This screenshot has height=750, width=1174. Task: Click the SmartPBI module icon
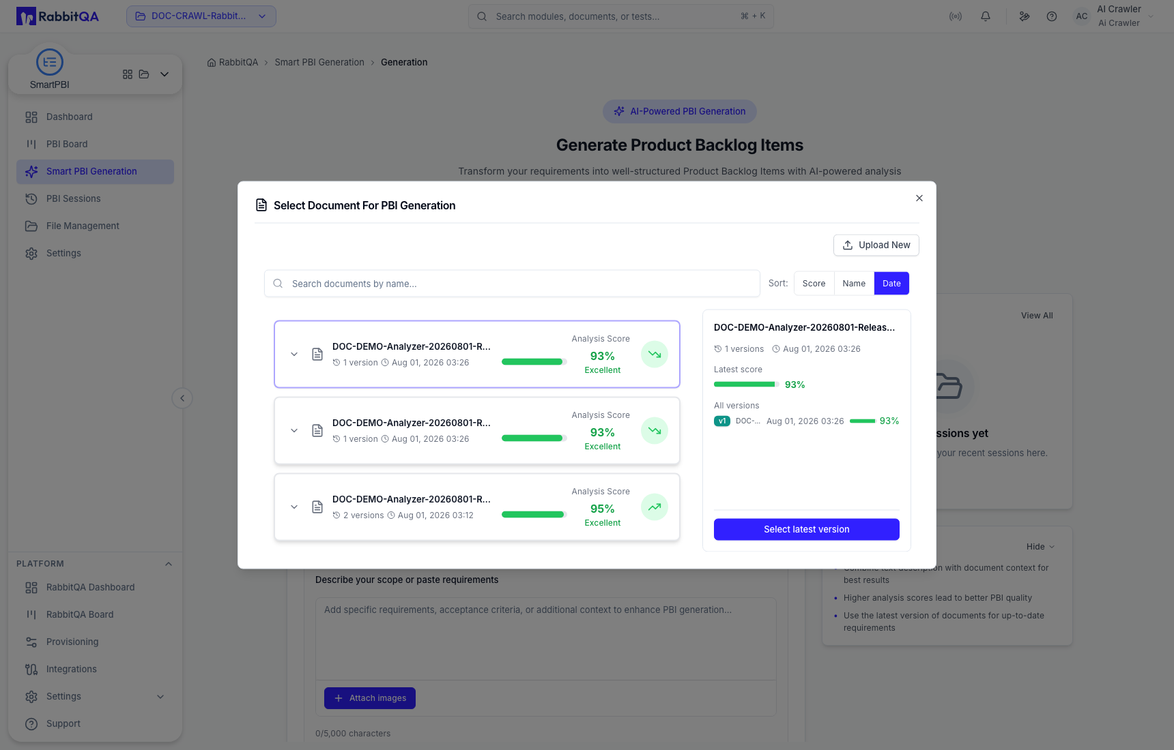tap(50, 62)
